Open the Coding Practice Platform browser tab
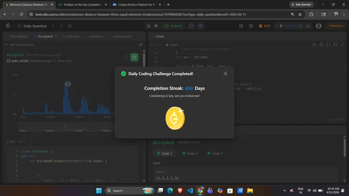 pos(137,5)
